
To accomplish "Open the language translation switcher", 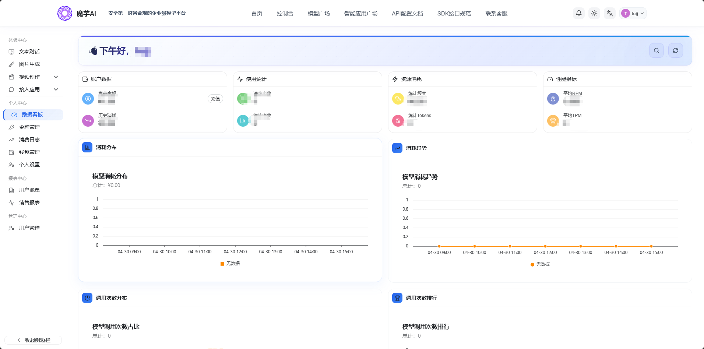I will click(x=610, y=13).
